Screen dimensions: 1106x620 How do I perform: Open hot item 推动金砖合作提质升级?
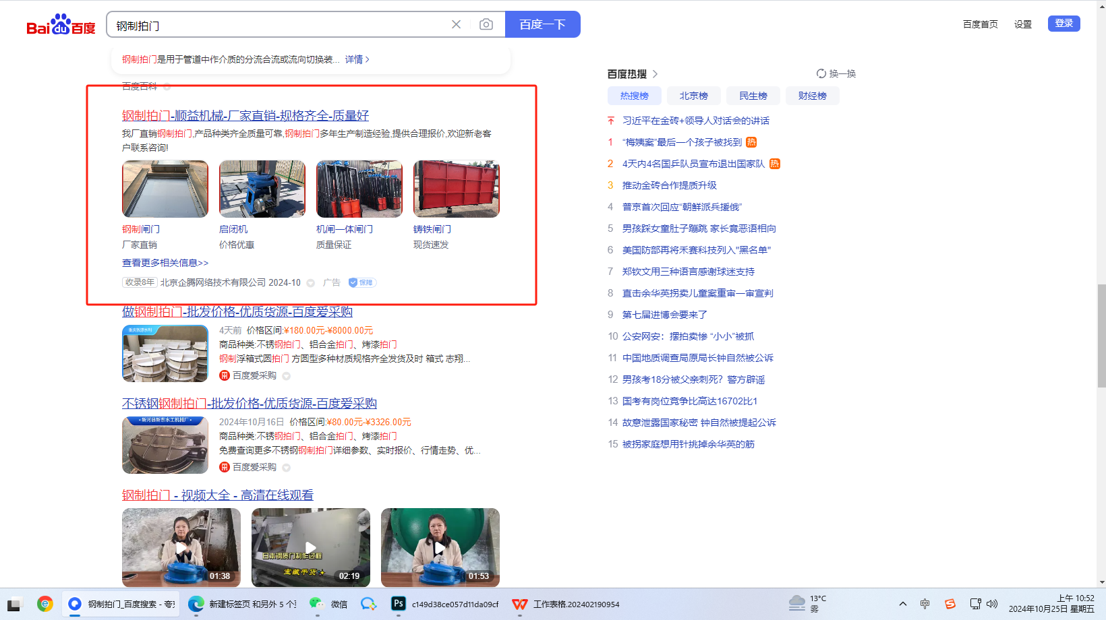[x=670, y=185]
